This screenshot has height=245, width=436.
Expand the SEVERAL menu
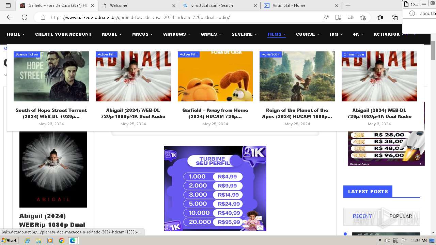244,34
